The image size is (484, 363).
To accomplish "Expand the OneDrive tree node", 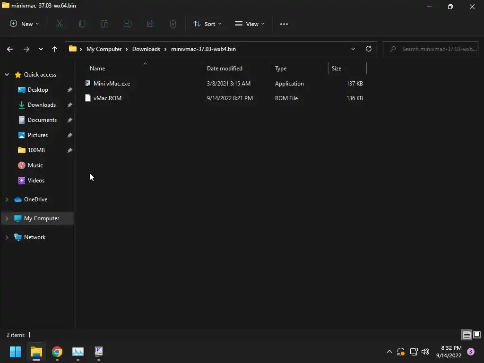I will [7, 199].
